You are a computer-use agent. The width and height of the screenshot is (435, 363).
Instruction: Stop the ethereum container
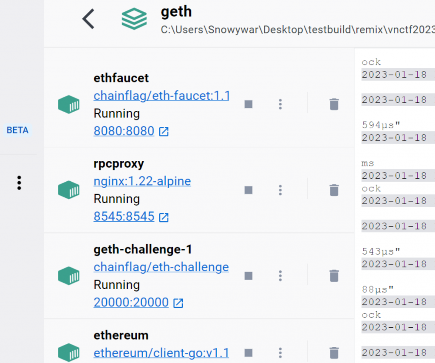tap(249, 352)
